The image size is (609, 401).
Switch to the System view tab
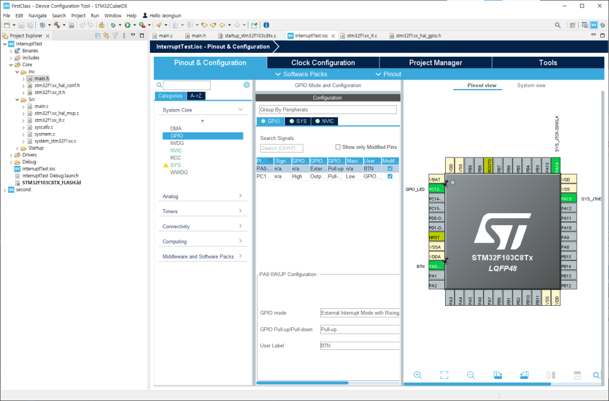[x=531, y=86]
